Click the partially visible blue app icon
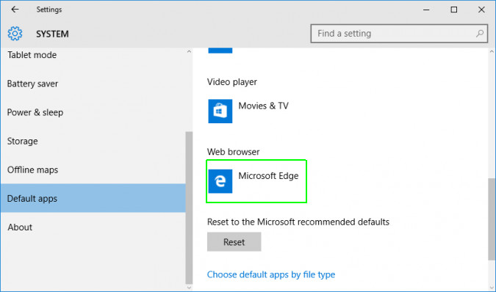This screenshot has width=496, height=292. pos(220,51)
